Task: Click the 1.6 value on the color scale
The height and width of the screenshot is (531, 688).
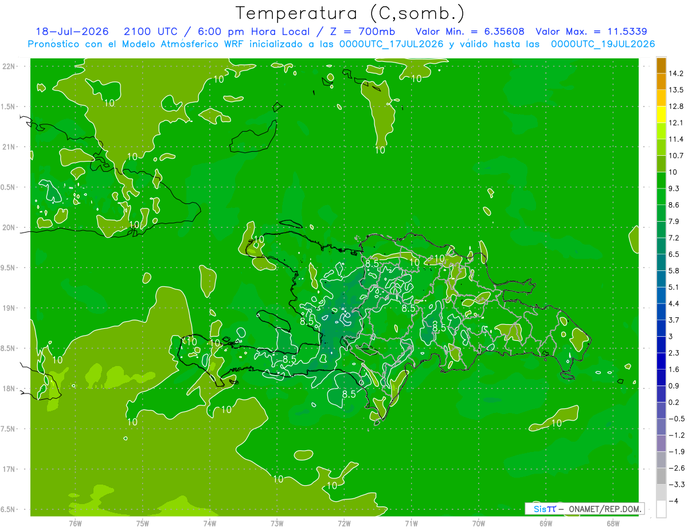Action: click(x=674, y=369)
